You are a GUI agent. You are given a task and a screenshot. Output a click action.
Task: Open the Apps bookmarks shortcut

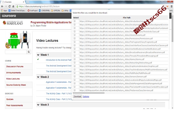pyautogui.click(x=4, y=11)
